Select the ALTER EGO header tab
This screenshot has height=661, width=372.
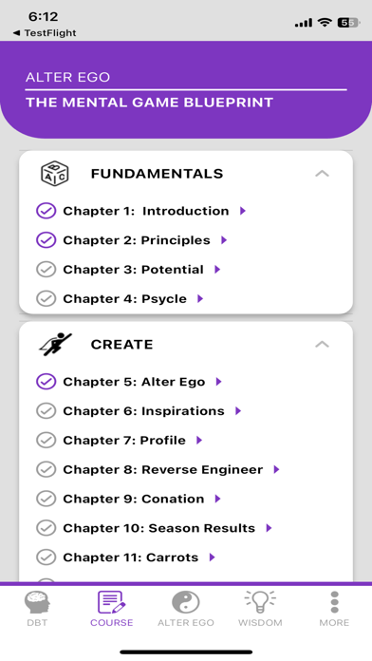pyautogui.click(x=67, y=77)
